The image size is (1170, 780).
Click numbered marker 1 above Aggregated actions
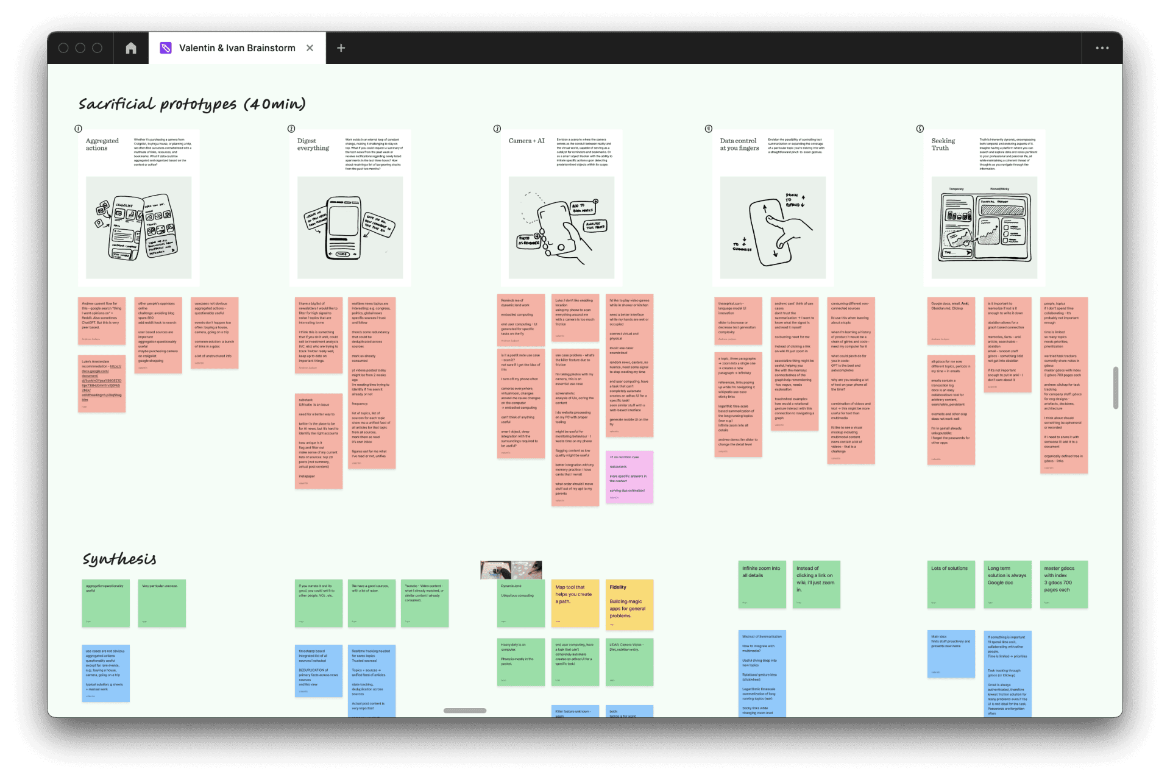pos(78,129)
